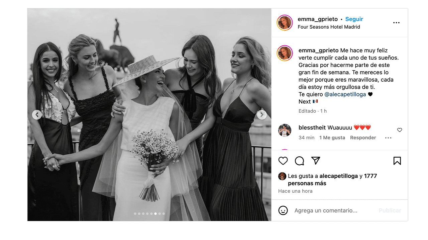Like the post with the heart icon
The width and height of the screenshot is (428, 240).
point(283,161)
